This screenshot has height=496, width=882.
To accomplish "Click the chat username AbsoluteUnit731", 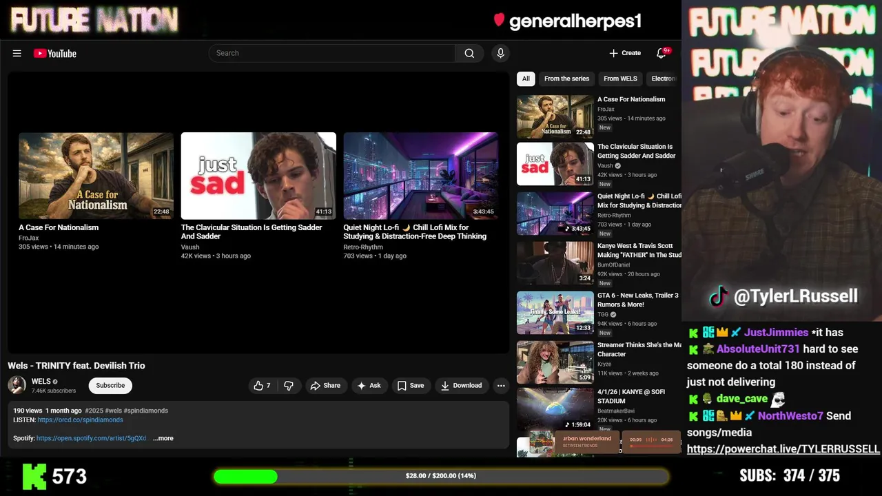I will pos(758,349).
